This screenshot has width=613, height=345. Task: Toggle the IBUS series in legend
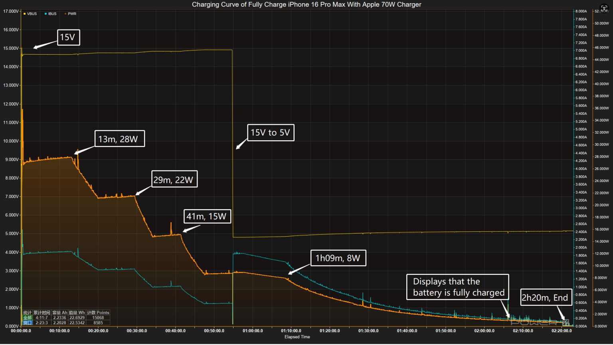coord(50,14)
